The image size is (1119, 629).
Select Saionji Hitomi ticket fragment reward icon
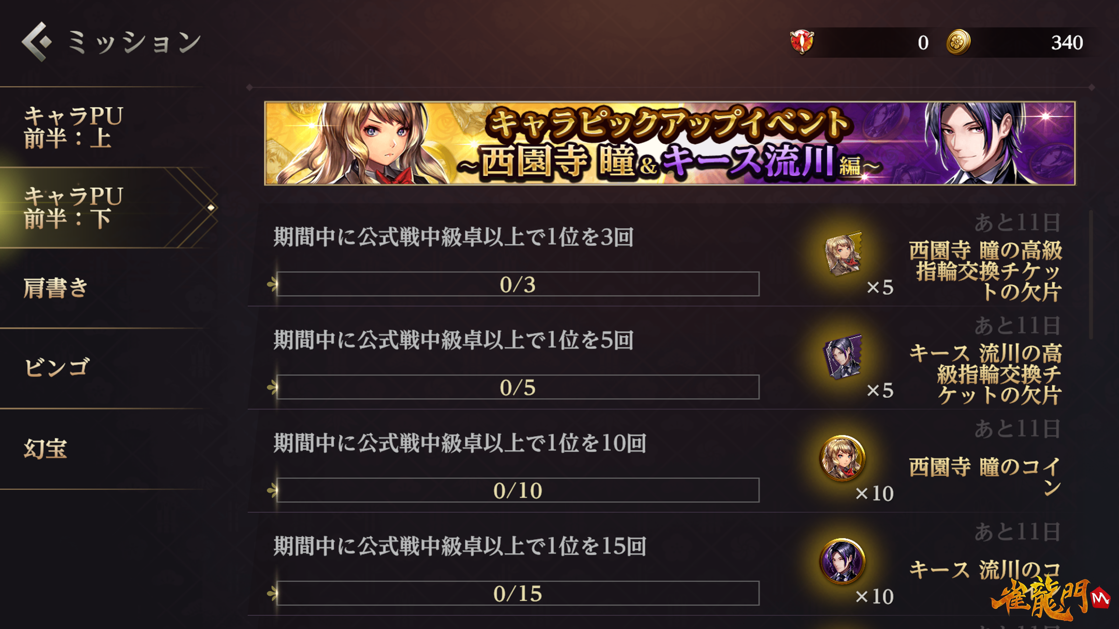[x=843, y=254]
